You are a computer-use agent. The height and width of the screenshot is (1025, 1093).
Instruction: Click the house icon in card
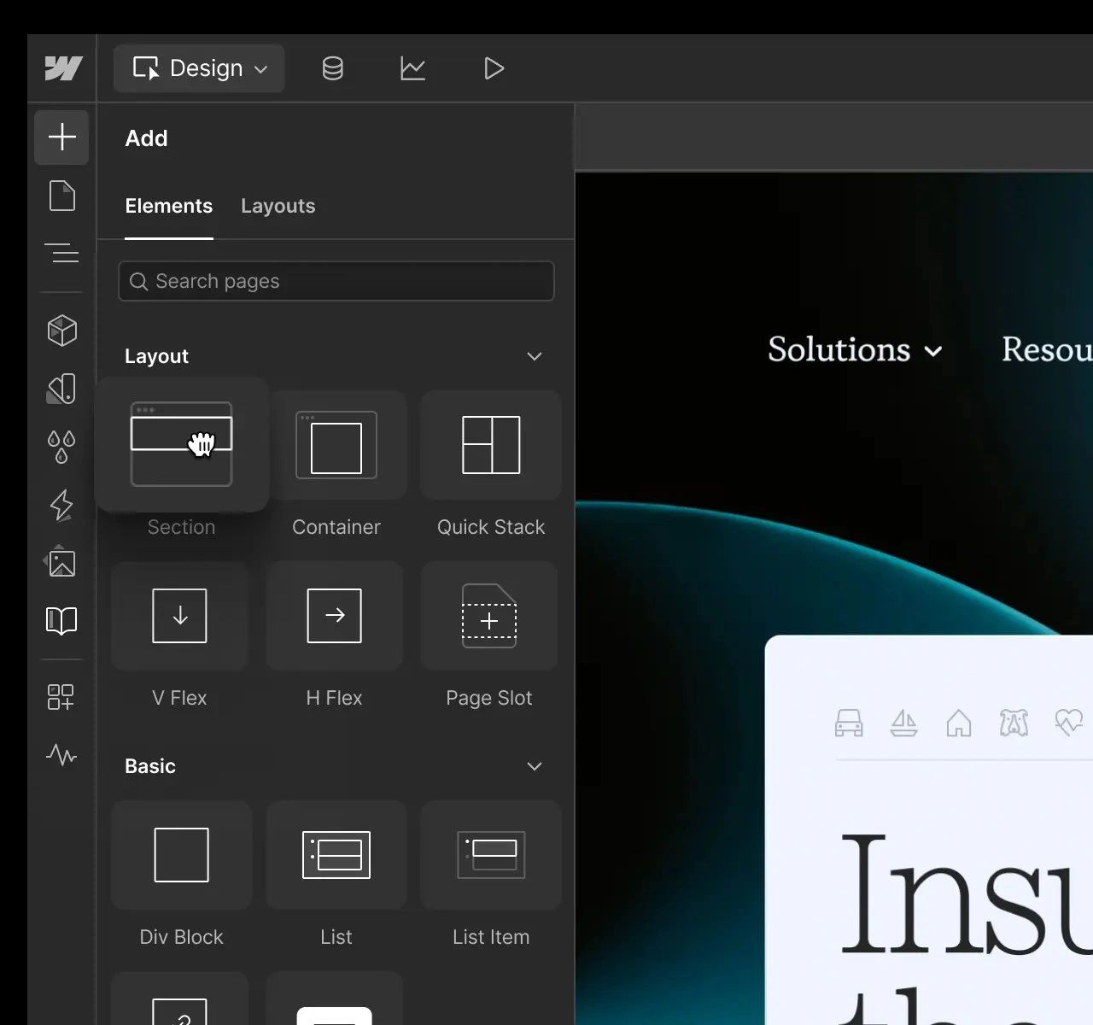[959, 723]
